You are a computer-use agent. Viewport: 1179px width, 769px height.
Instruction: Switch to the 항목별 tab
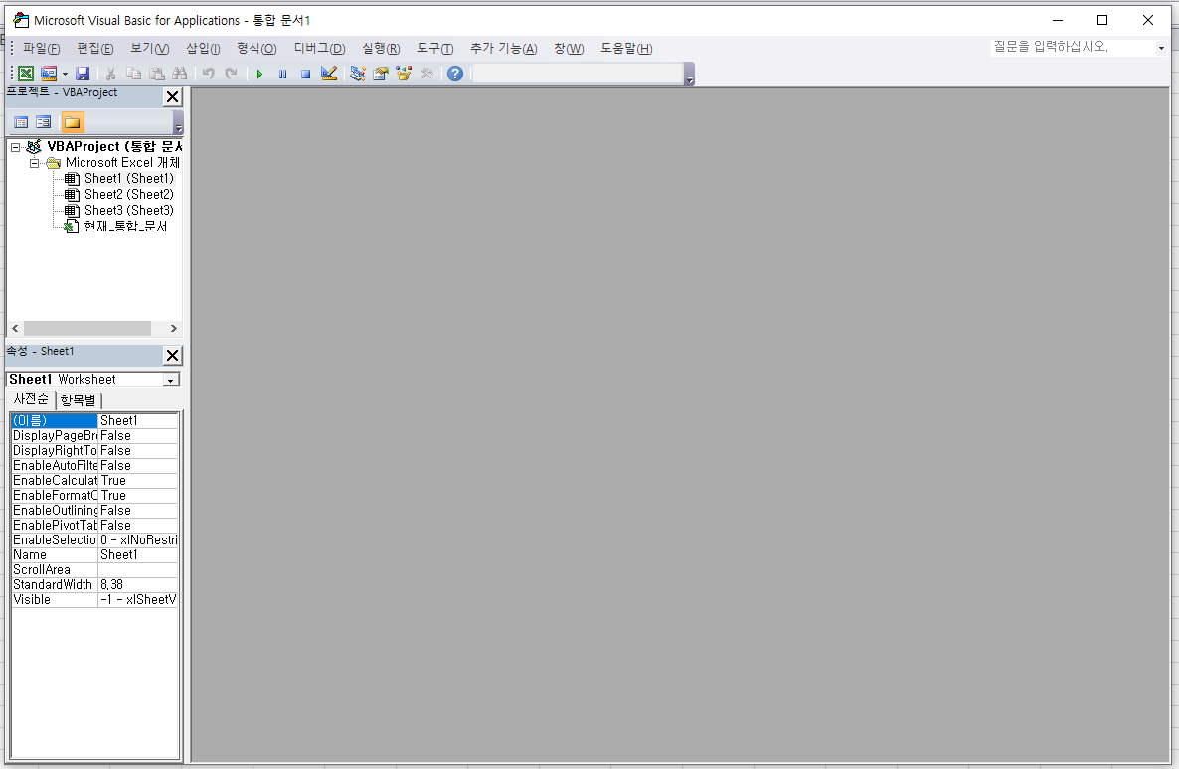pos(79,400)
